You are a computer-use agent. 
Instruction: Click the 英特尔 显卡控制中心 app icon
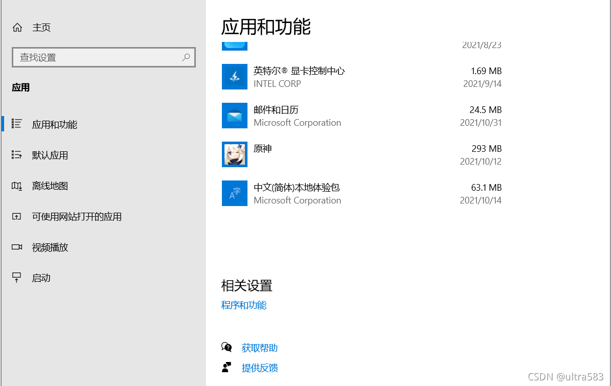(235, 77)
